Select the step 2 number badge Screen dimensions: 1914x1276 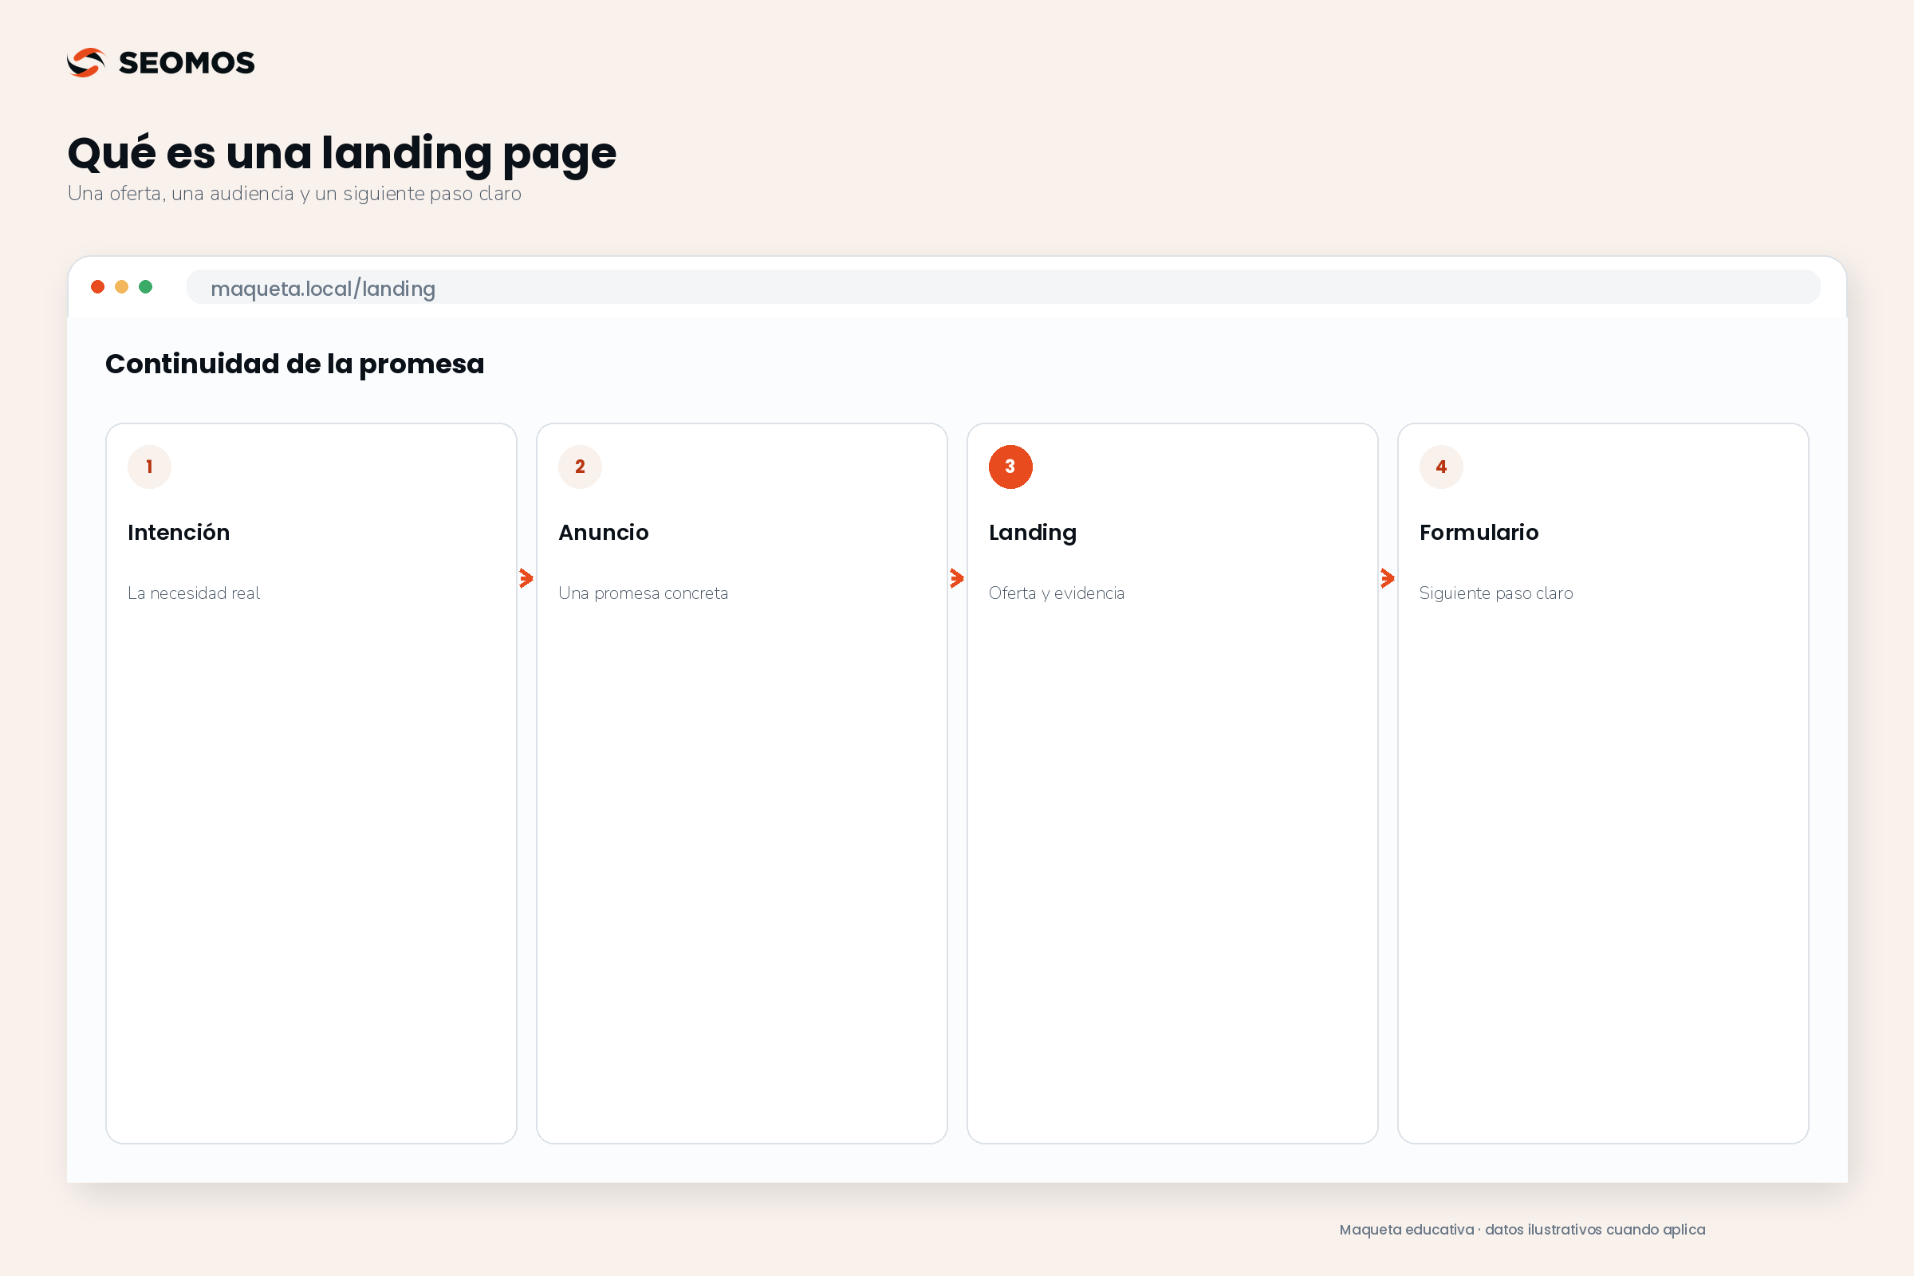(581, 467)
